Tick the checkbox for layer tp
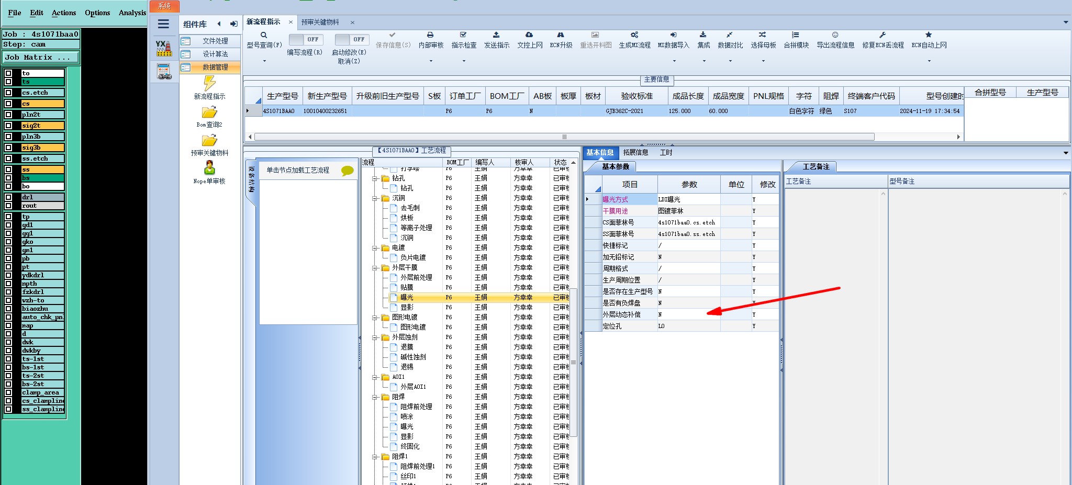 (8, 217)
